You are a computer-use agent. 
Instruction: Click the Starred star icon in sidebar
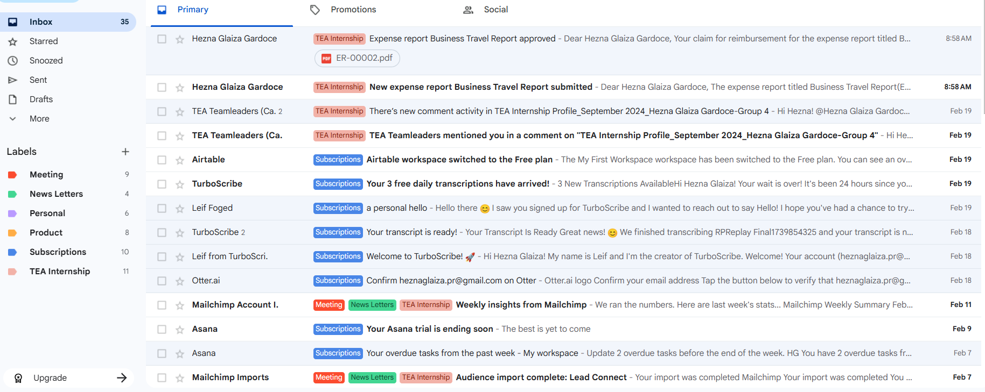(x=13, y=41)
